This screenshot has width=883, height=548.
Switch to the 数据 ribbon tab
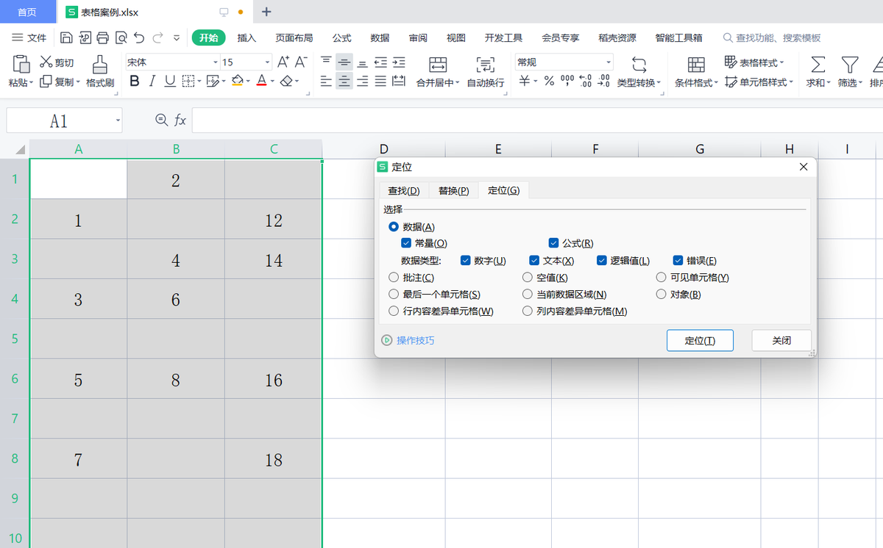pyautogui.click(x=380, y=37)
